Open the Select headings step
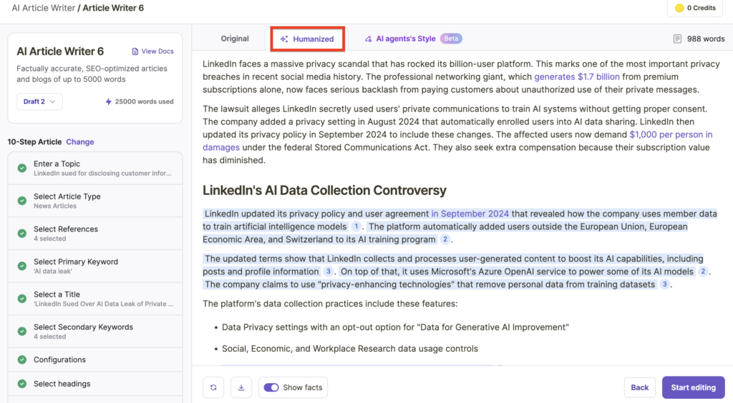The width and height of the screenshot is (733, 403). click(x=95, y=384)
